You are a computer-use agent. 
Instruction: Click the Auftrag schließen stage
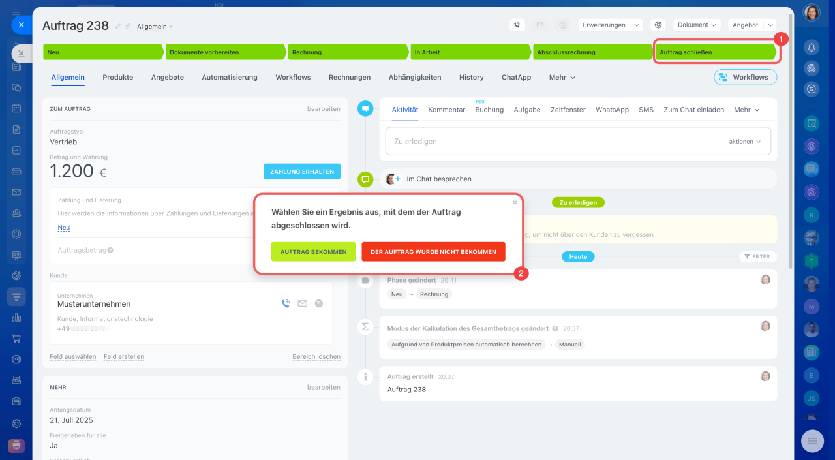[x=716, y=52]
